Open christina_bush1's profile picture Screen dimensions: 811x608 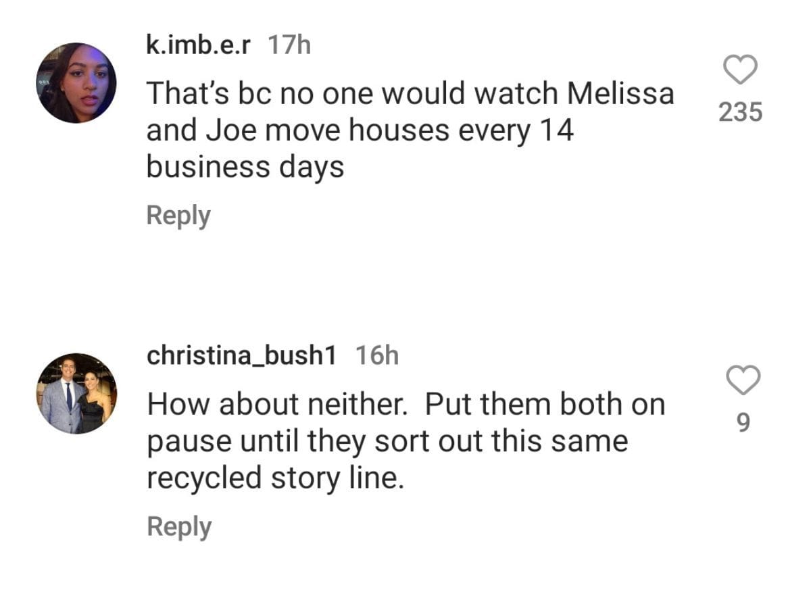pyautogui.click(x=76, y=393)
